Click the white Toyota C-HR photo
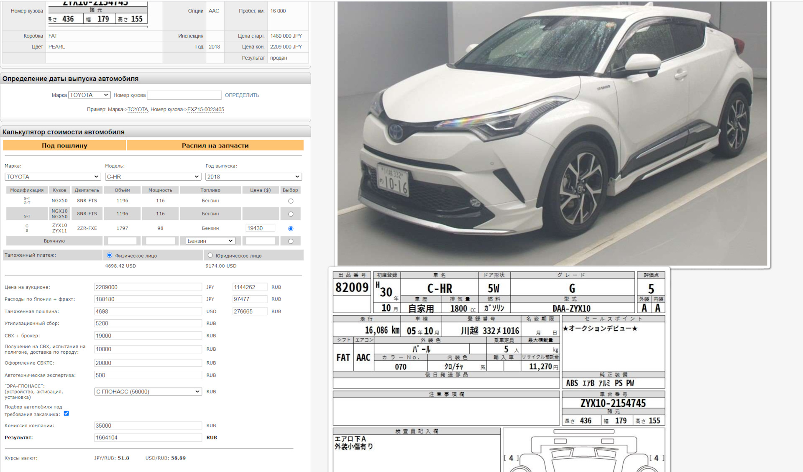Viewport: 803px width, 472px height. pyautogui.click(x=552, y=133)
